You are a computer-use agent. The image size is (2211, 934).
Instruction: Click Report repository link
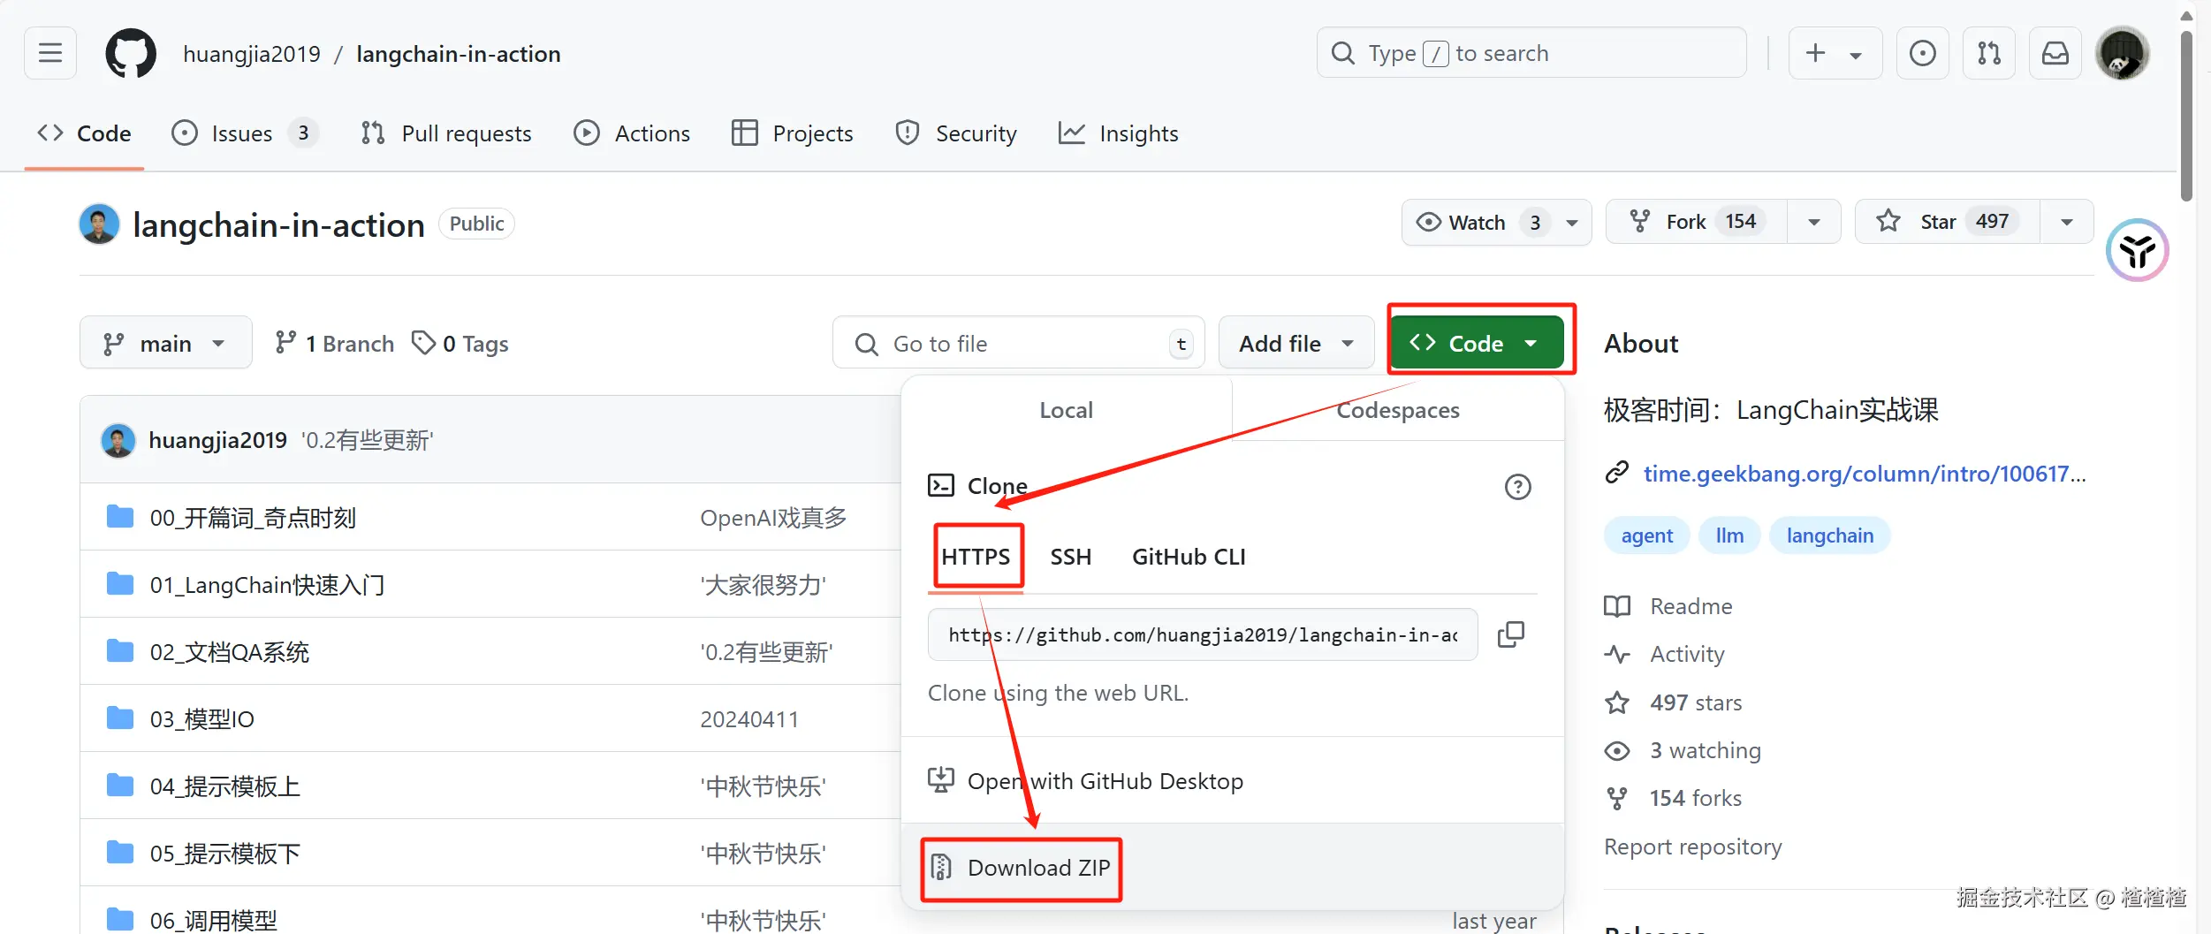pos(1693,847)
